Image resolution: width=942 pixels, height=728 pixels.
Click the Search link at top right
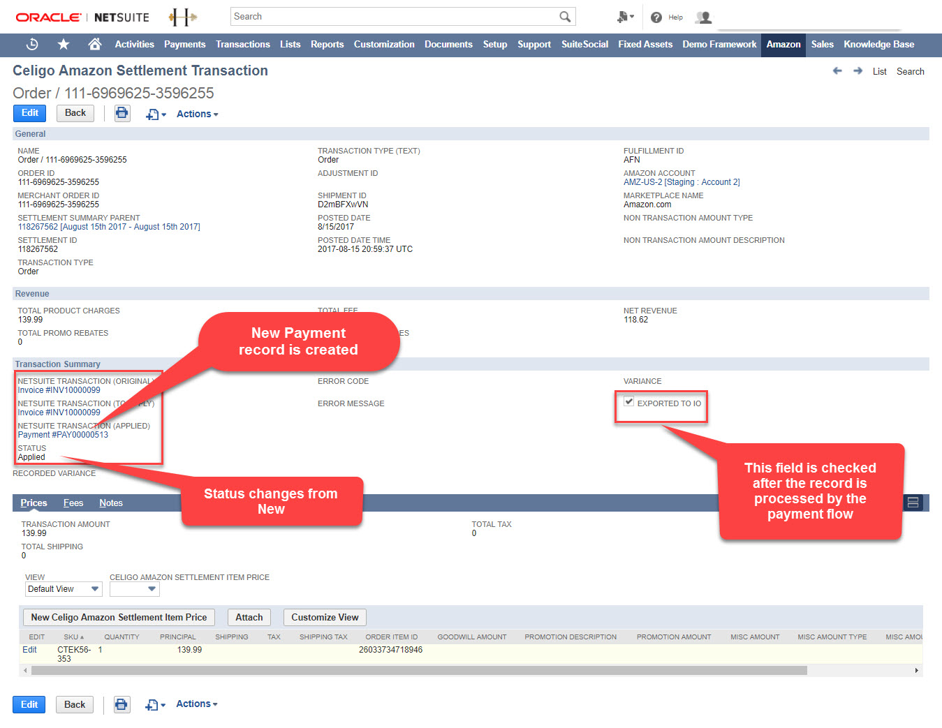click(x=911, y=71)
